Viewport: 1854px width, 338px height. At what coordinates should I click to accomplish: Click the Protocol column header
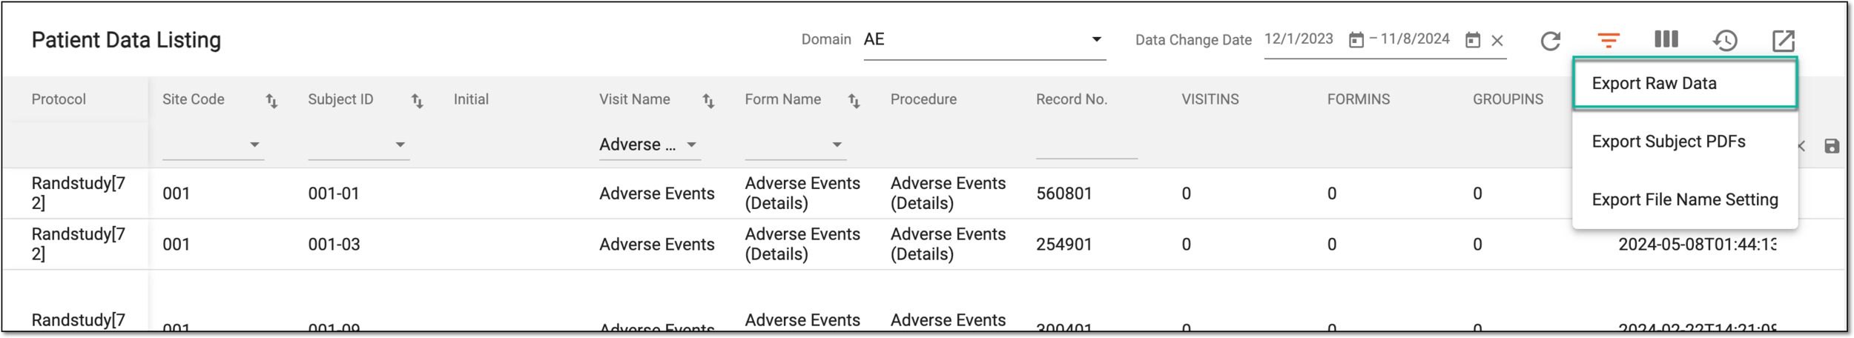[59, 99]
